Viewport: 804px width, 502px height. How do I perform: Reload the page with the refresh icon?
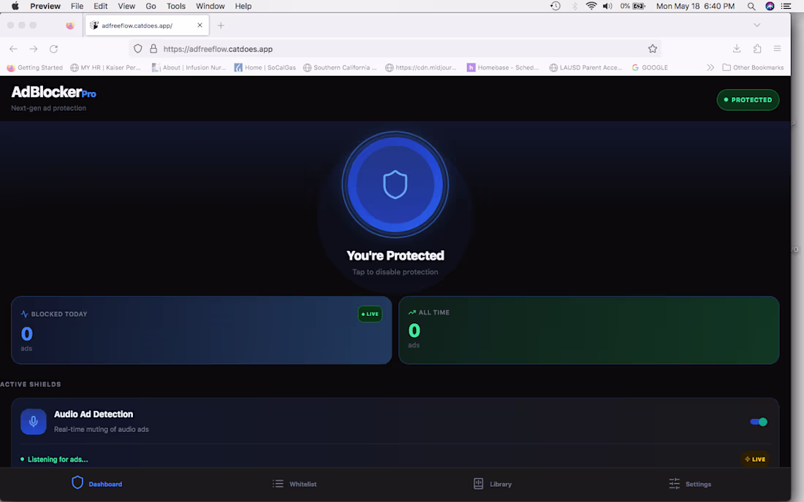53,49
